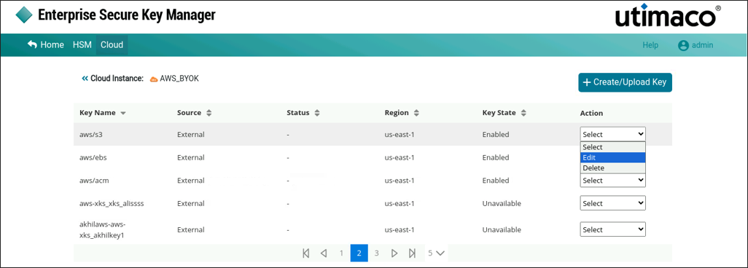The width and height of the screenshot is (748, 268).
Task: Open the action dropdown for aws/s3
Action: point(613,135)
